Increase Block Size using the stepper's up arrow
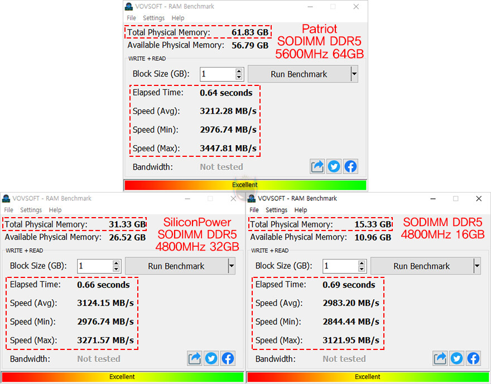Screen dimensions: 491x384 [x=240, y=71]
